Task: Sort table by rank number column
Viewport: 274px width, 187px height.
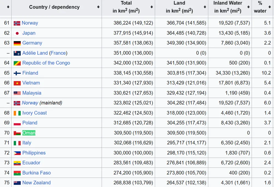Action: coord(8,7)
